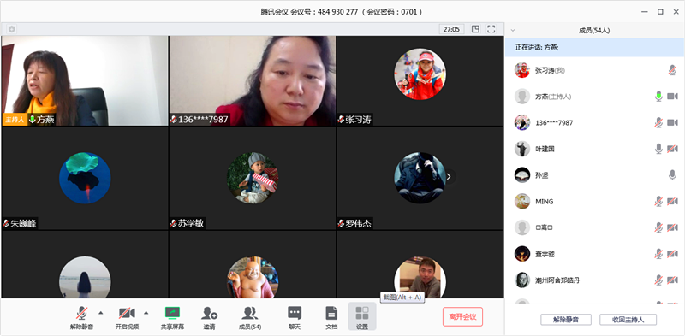685x336 pixels.
Task: Open the invite participants icon
Action: pyautogui.click(x=209, y=313)
